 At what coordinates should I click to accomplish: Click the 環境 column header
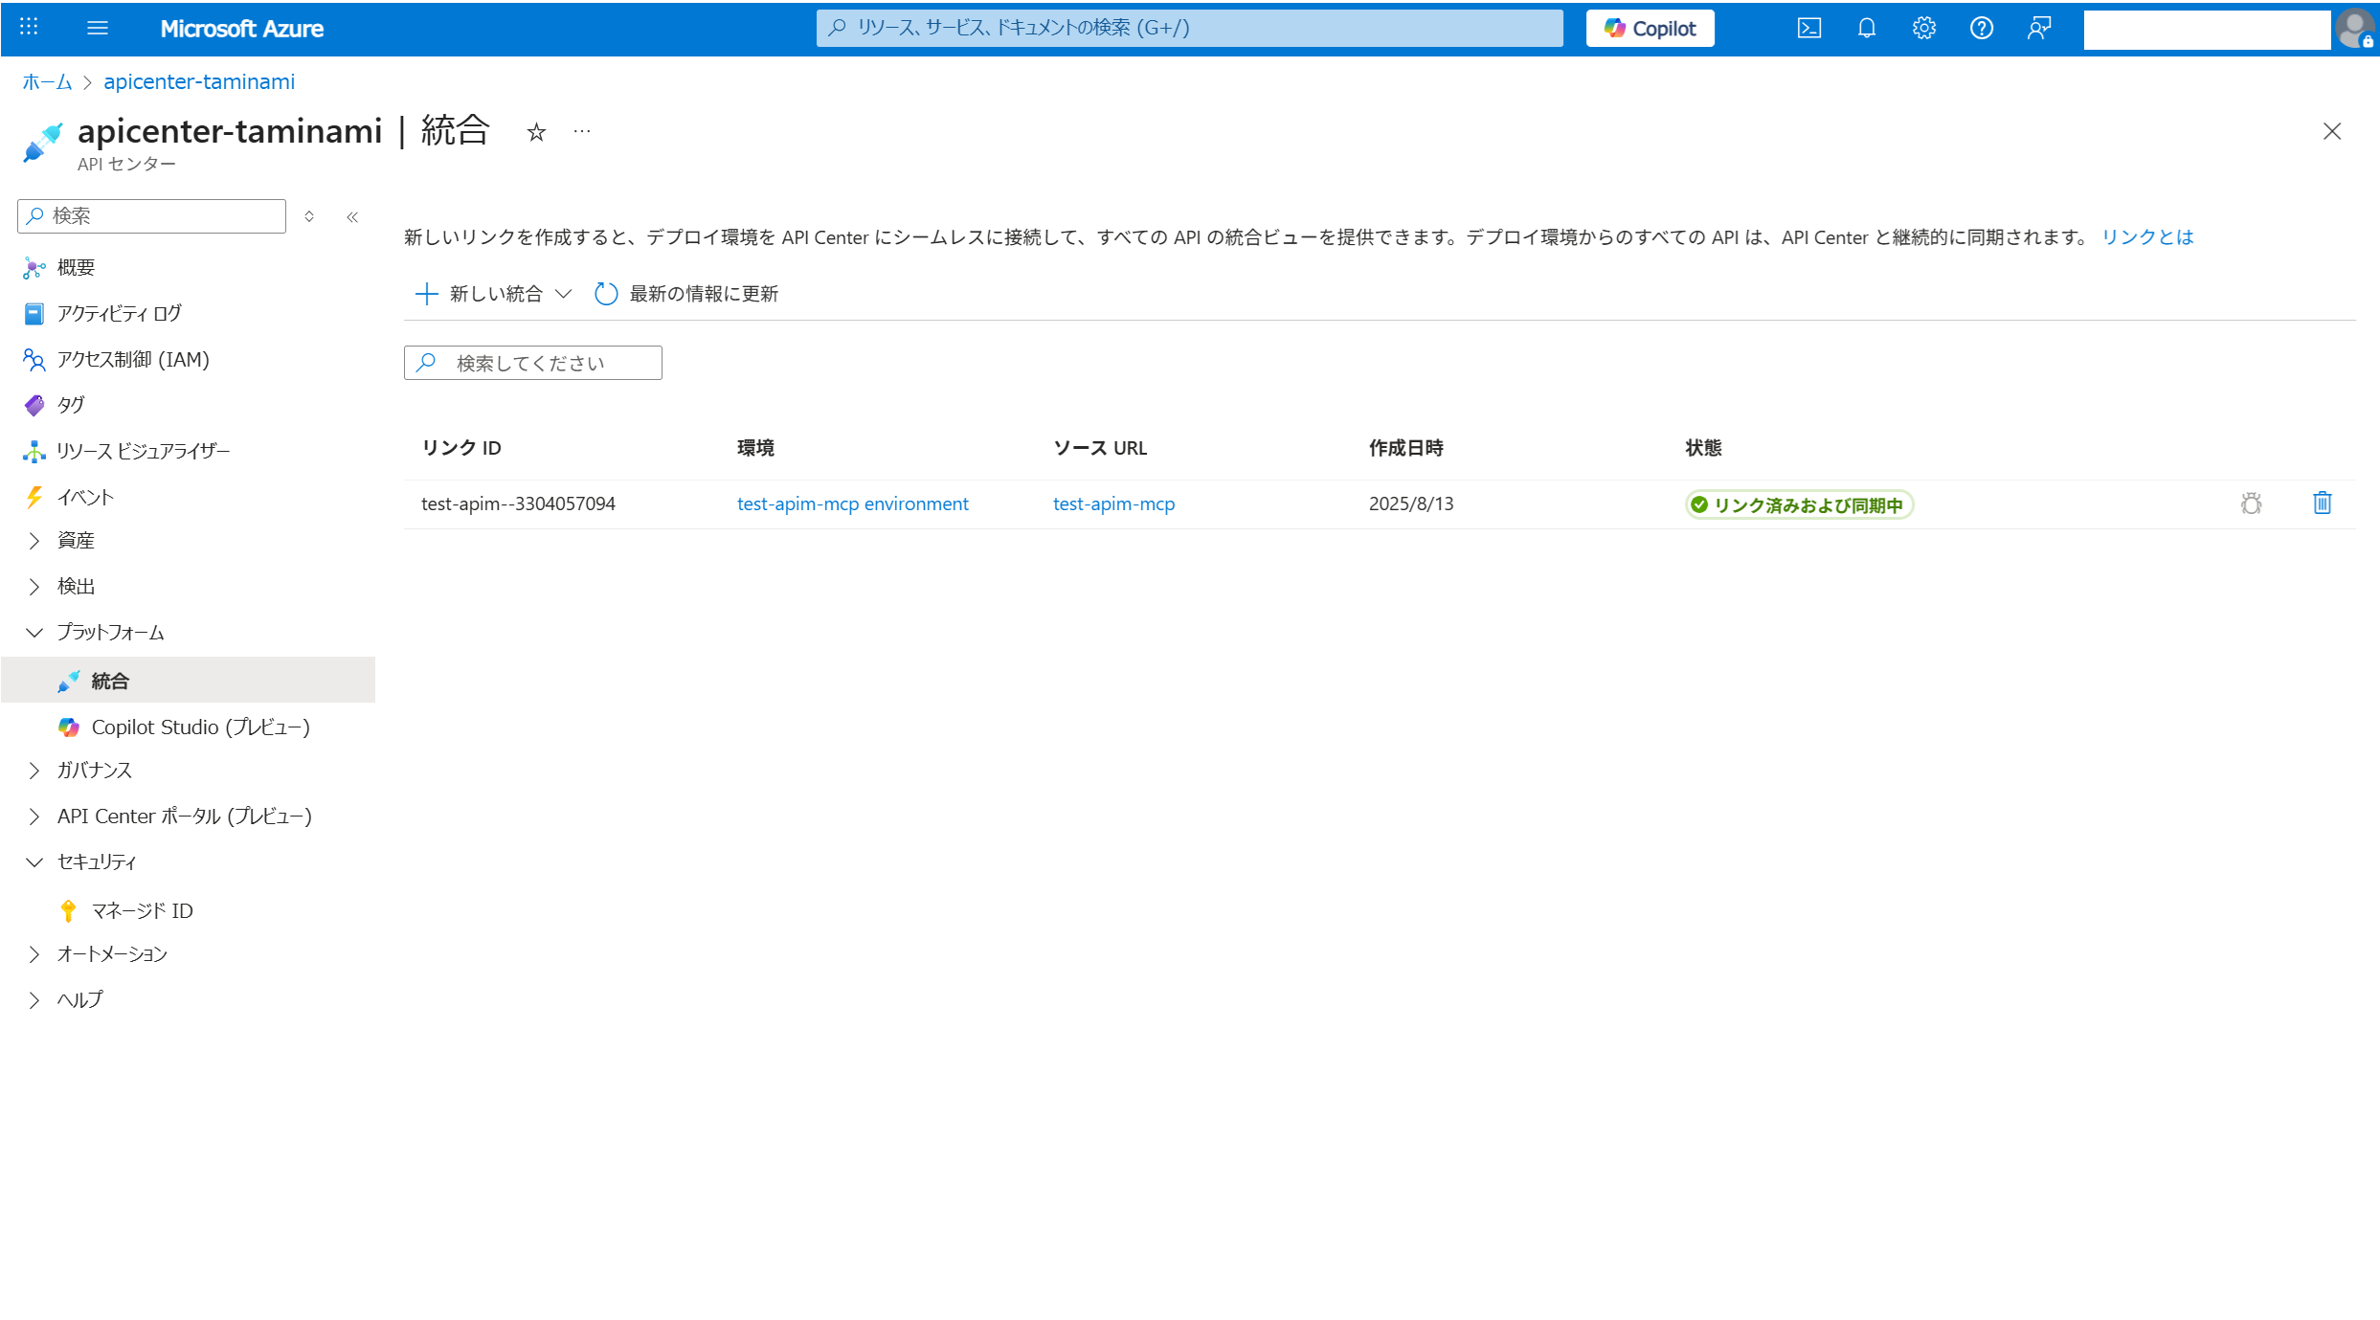pyautogui.click(x=755, y=448)
